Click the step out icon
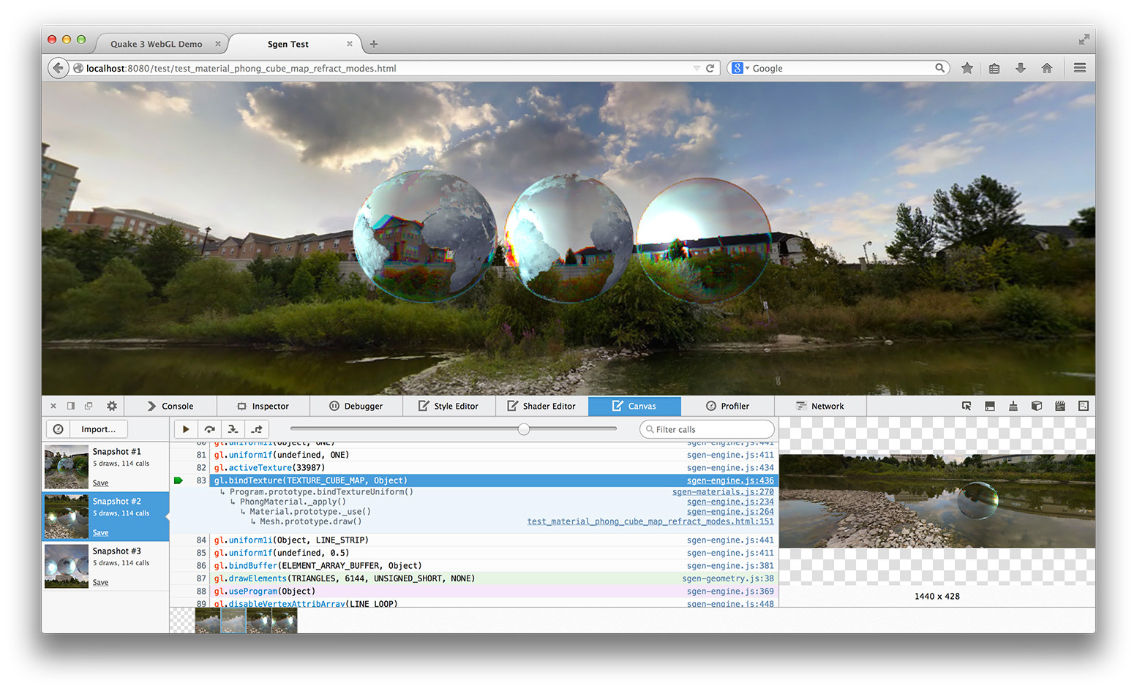1137x691 pixels. coord(257,429)
